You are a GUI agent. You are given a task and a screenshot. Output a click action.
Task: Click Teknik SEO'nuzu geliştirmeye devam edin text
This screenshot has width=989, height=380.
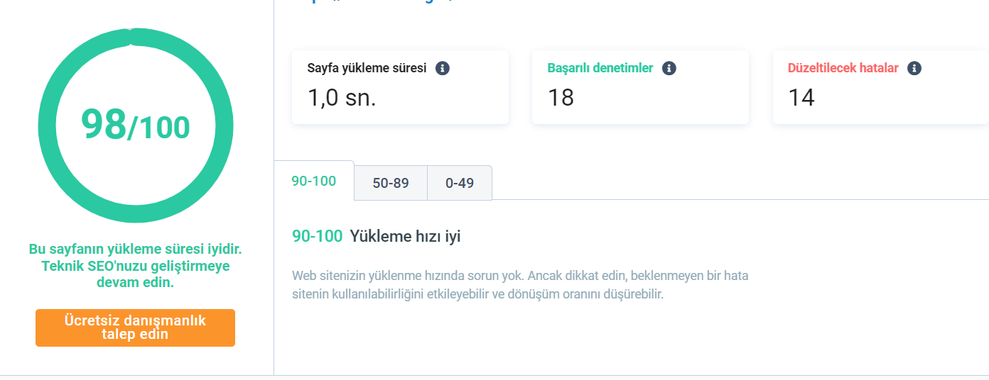click(135, 274)
